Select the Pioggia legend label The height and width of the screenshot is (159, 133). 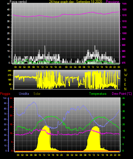coord(5,94)
